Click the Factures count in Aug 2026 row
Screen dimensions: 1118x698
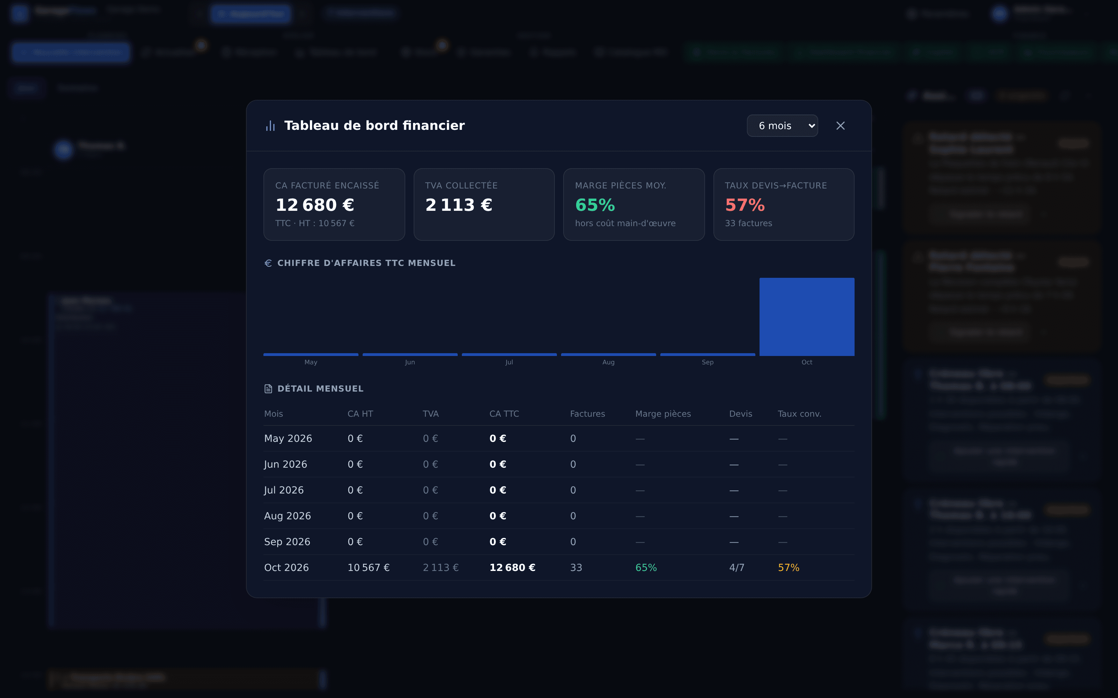(x=573, y=516)
